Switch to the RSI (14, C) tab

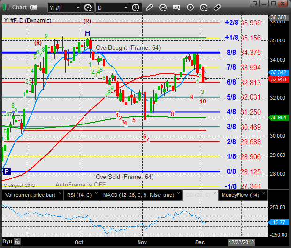[79, 195]
